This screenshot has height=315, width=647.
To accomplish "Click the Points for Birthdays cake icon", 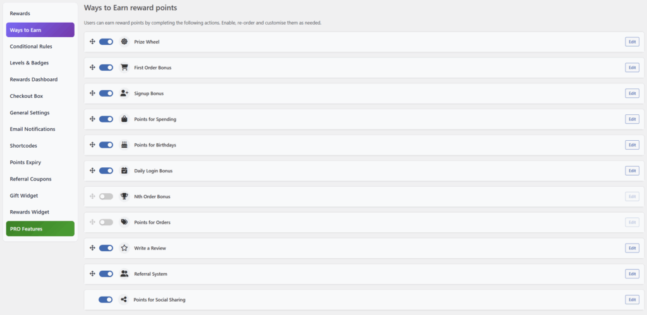I will [x=124, y=145].
